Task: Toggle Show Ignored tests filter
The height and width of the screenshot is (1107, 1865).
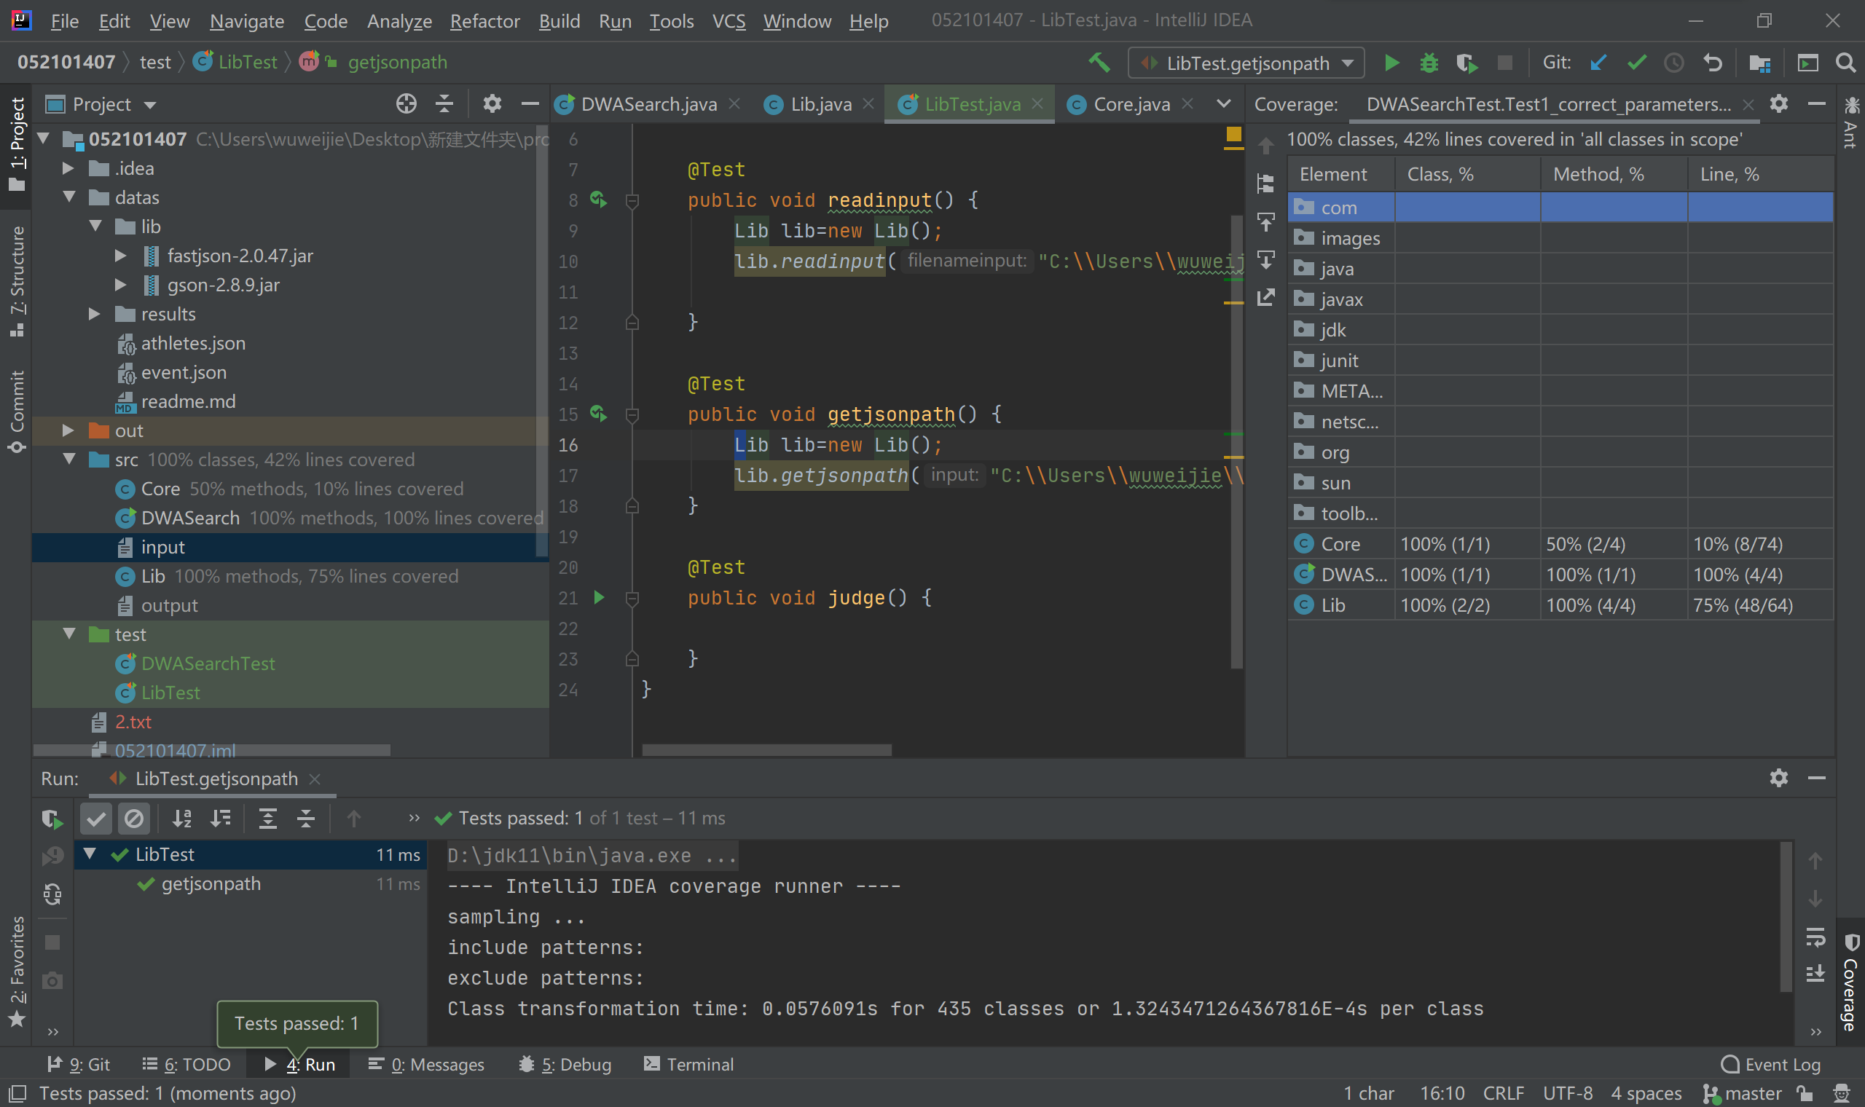Action: pyautogui.click(x=134, y=819)
